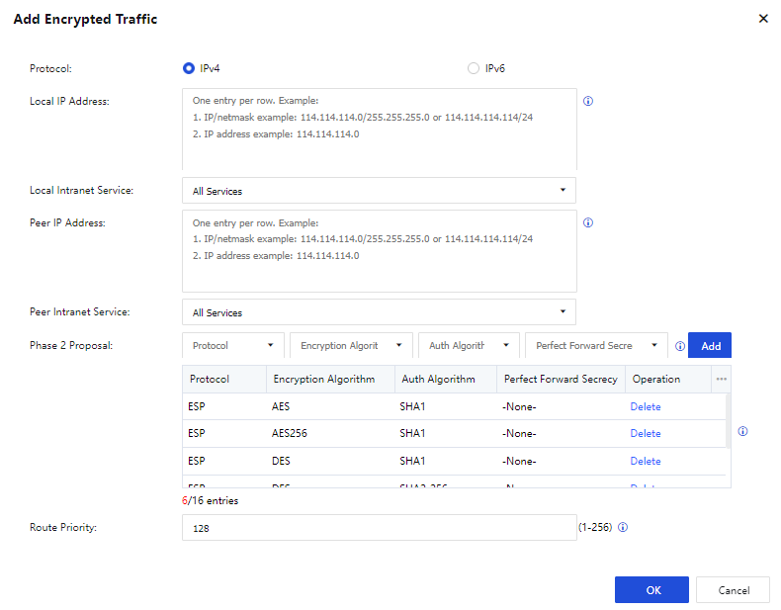The image size is (781, 610).
Task: Click info icon beside Peer IP Address
Action: [588, 222]
